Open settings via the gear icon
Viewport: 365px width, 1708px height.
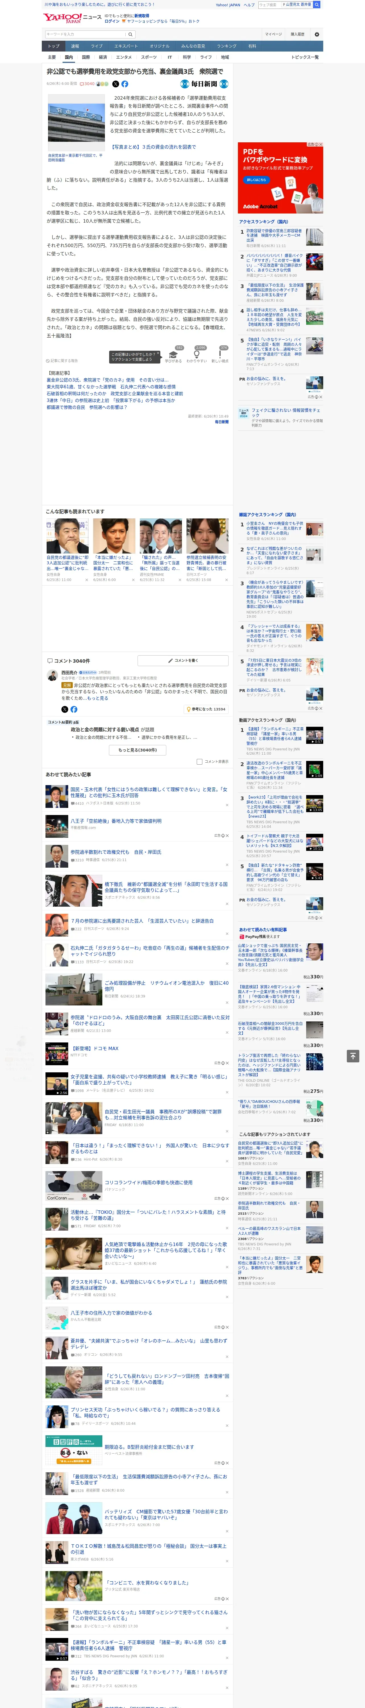[317, 34]
